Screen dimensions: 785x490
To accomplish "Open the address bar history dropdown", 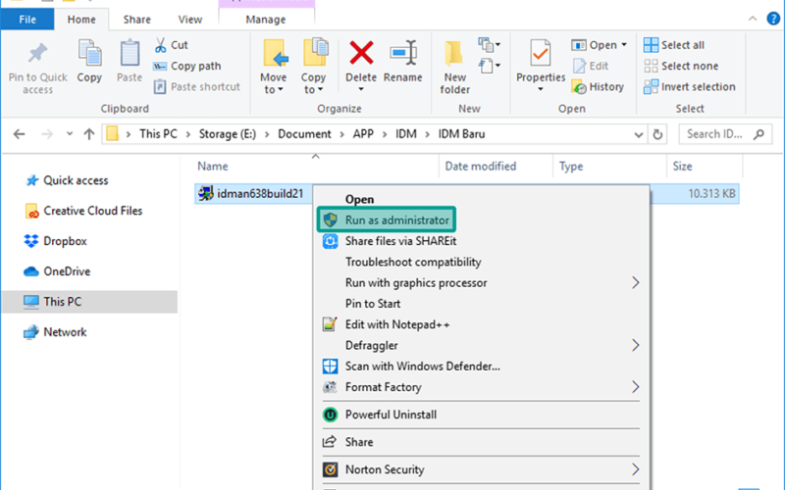I will (639, 134).
